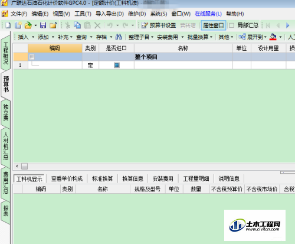The height and width of the screenshot is (244, 295).
Task: Go to next record blue arrow
Action: tap(287, 25)
